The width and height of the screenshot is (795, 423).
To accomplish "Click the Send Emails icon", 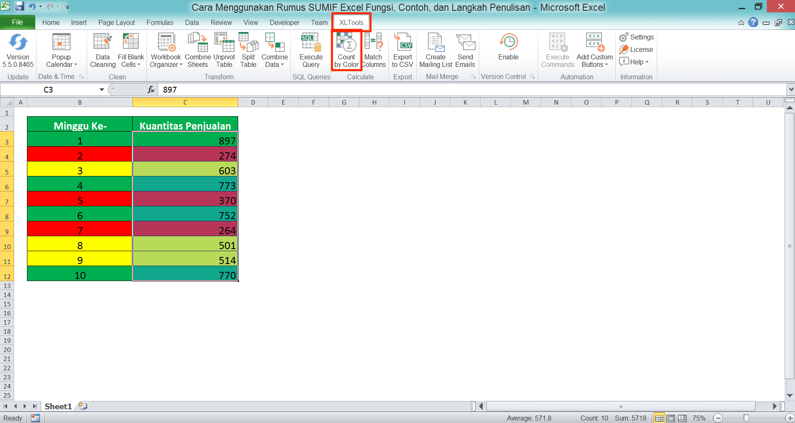I will [465, 42].
